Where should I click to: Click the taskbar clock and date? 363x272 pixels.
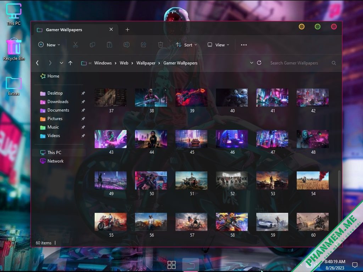point(335,265)
